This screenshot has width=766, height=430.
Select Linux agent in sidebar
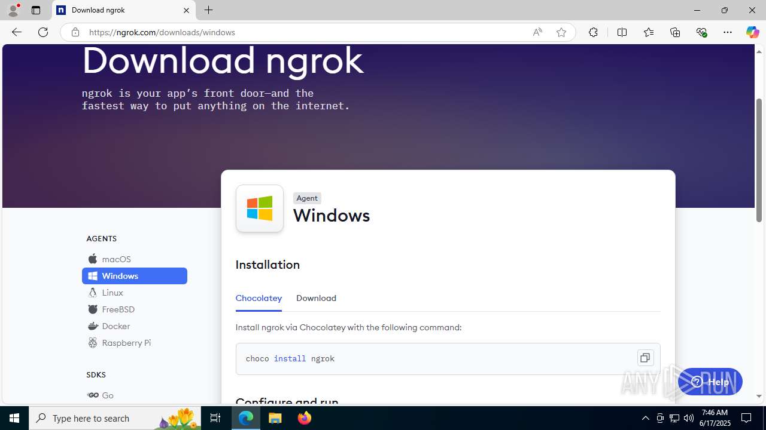pyautogui.click(x=135, y=293)
